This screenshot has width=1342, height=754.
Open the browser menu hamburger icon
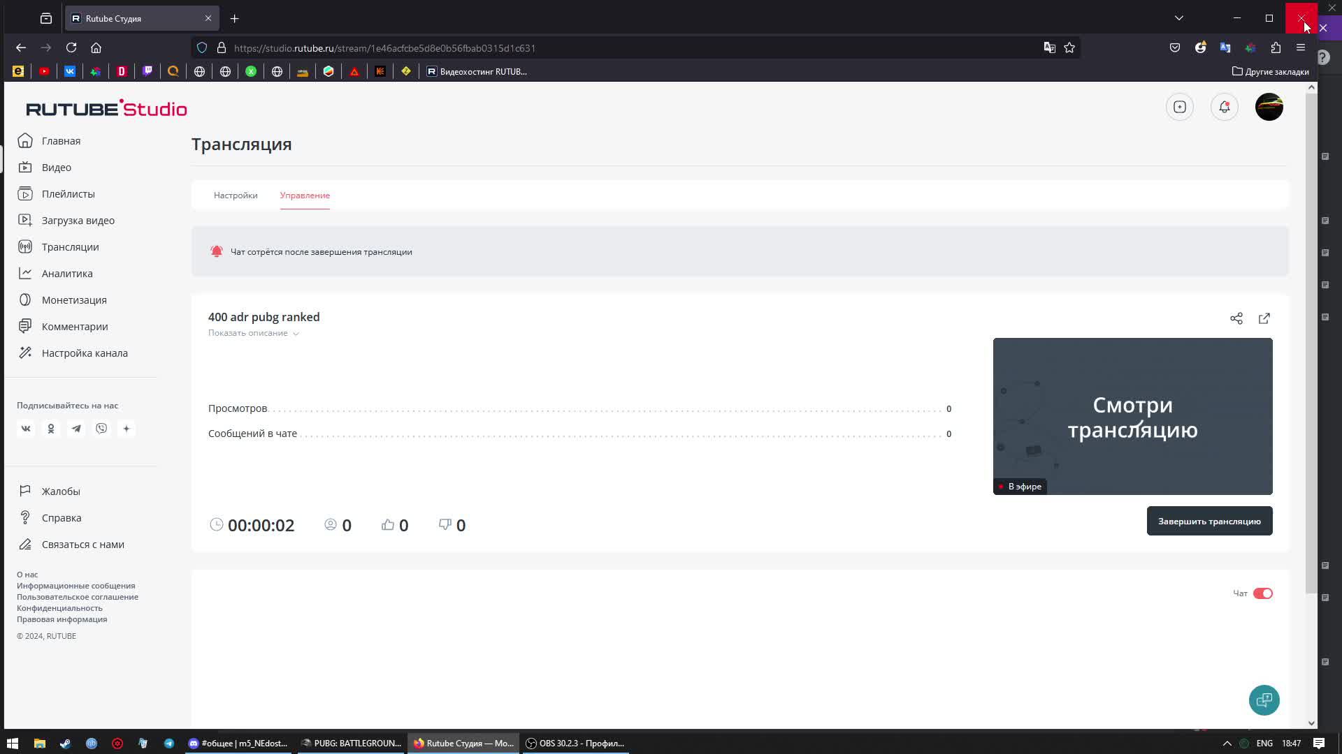1301,47
